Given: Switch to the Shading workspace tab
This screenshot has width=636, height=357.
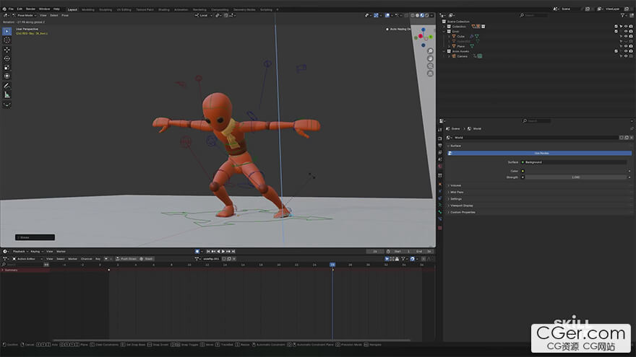Looking at the screenshot, I should [164, 9].
